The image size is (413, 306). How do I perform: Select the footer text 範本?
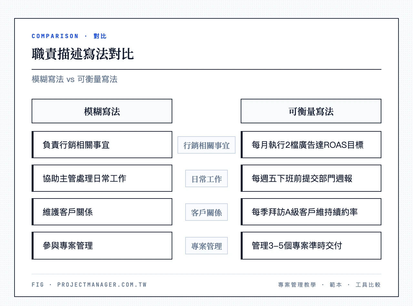coord(336,285)
